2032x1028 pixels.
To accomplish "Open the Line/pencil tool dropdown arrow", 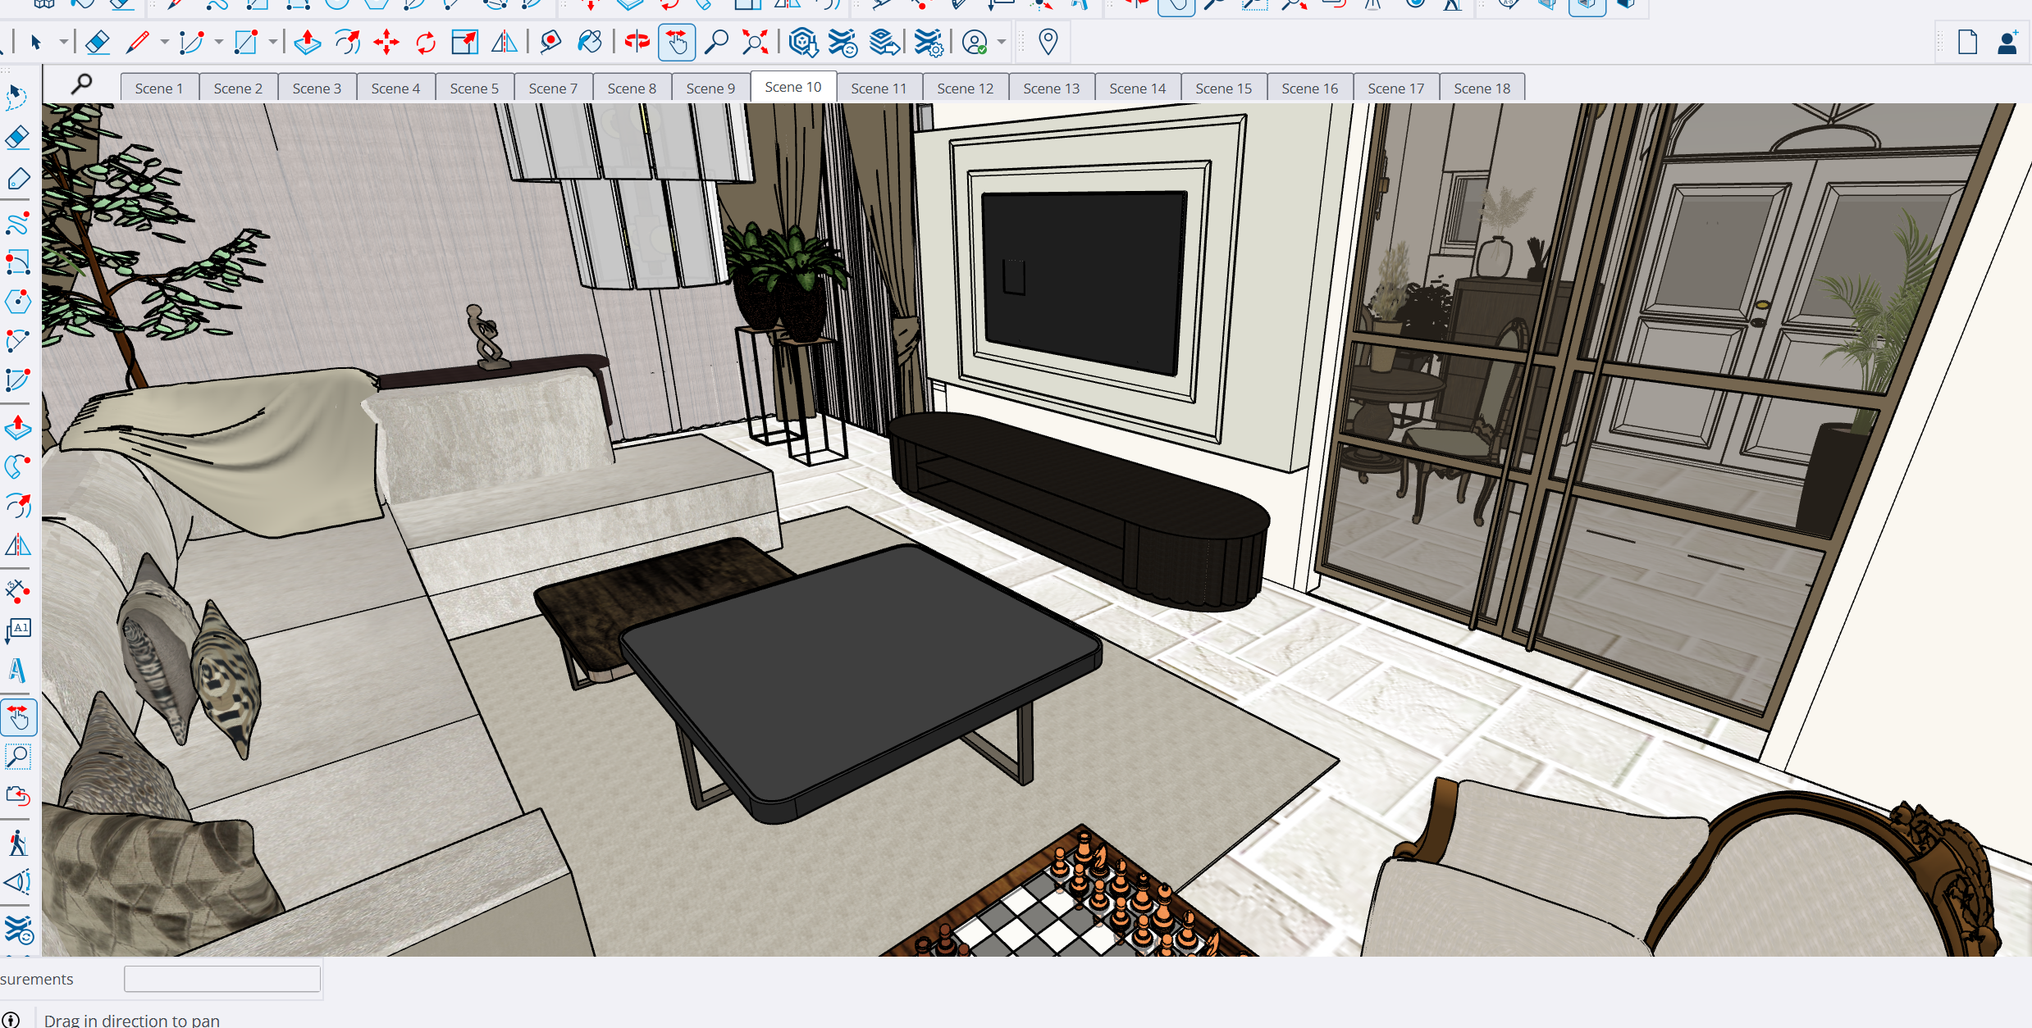I will (x=164, y=42).
